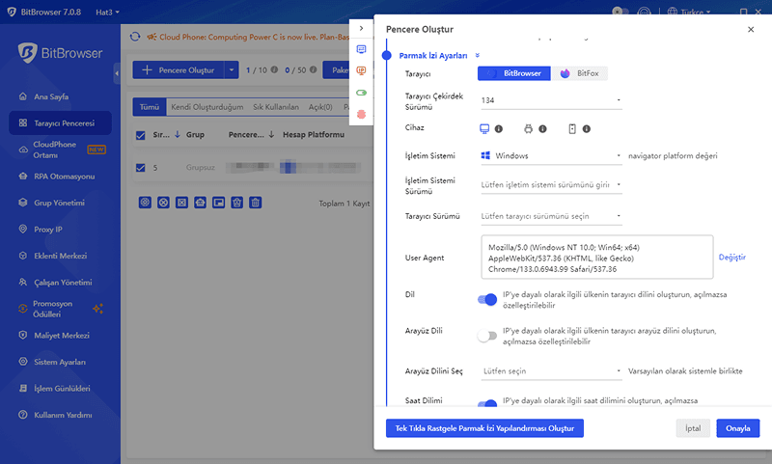Select the Android device icon
Screen dimensions: 772x464
coord(529,128)
